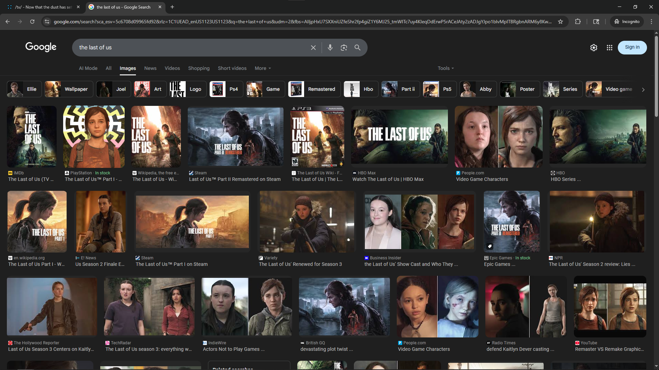This screenshot has width=659, height=370.
Task: Open the browser extensions puzzle icon
Action: (x=578, y=22)
